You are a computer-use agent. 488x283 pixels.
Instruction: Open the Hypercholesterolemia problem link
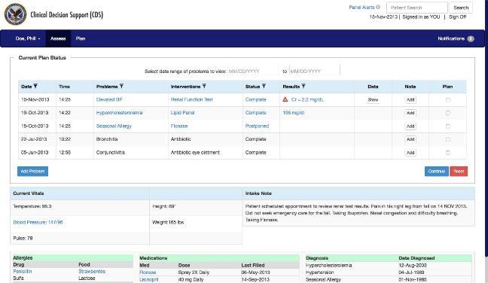point(119,113)
